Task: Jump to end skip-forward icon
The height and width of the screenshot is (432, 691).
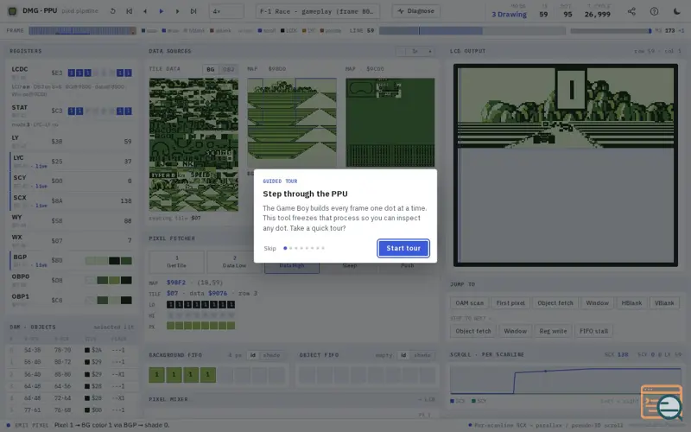Action: click(x=193, y=11)
